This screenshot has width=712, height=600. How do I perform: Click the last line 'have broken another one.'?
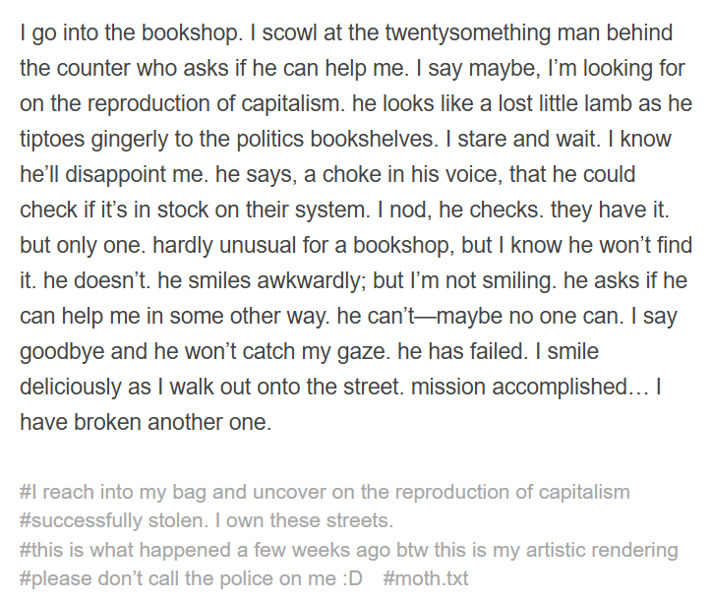tap(146, 422)
